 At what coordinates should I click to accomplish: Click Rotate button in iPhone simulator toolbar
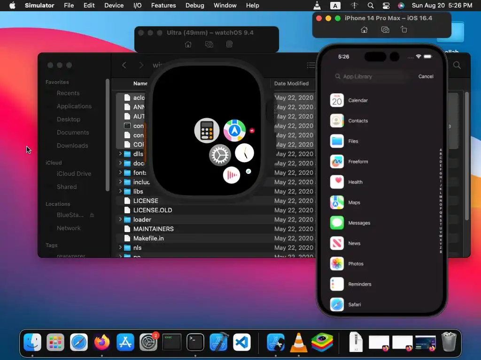tap(404, 30)
